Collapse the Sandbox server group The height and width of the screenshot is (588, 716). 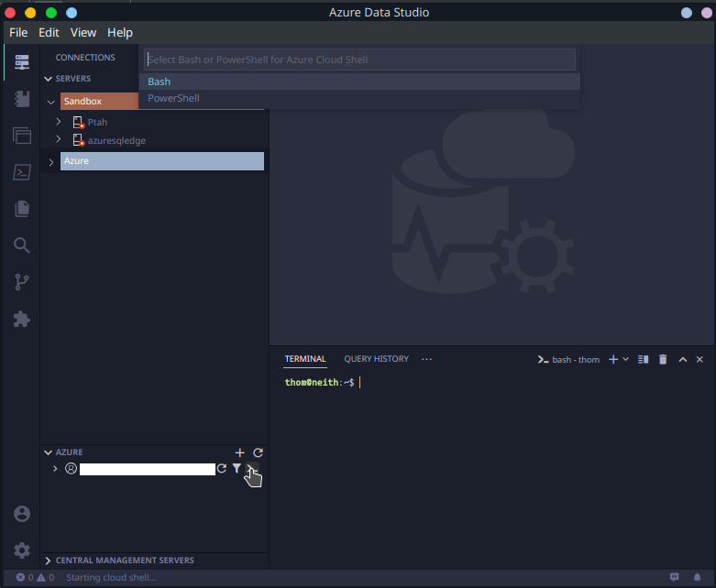(x=51, y=102)
